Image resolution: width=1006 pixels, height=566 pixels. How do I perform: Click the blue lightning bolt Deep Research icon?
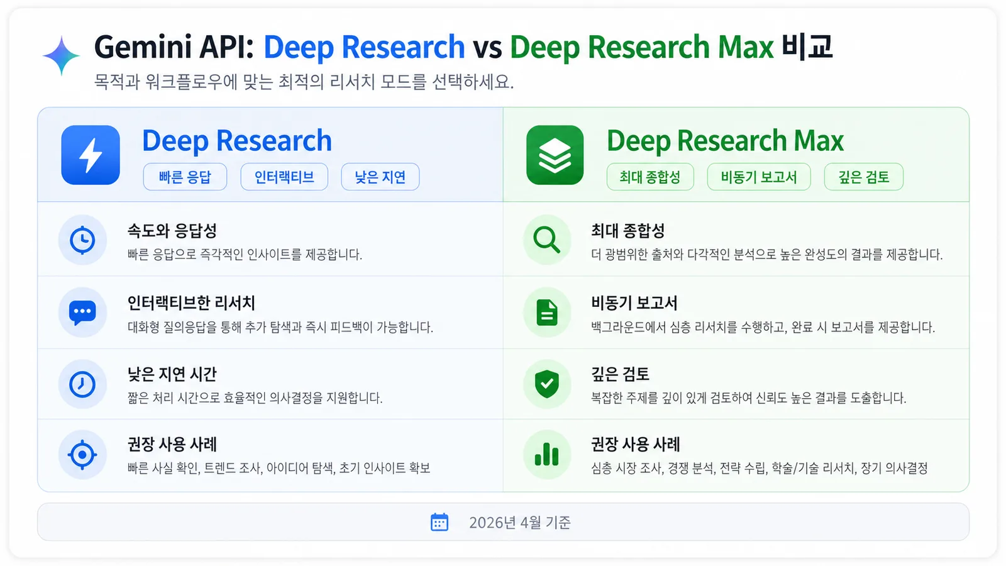(x=91, y=155)
